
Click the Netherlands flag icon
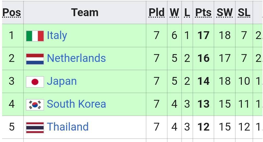tap(35, 59)
